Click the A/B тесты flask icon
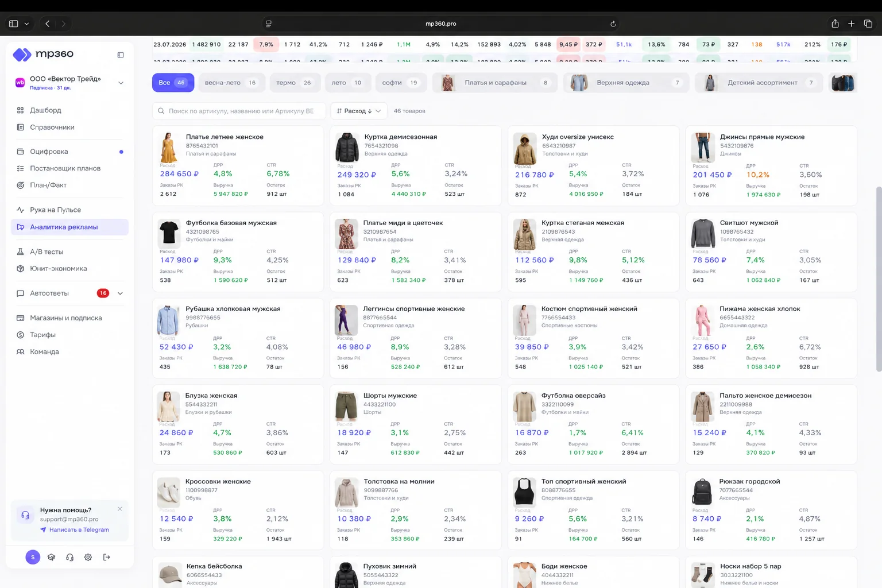 (x=21, y=252)
